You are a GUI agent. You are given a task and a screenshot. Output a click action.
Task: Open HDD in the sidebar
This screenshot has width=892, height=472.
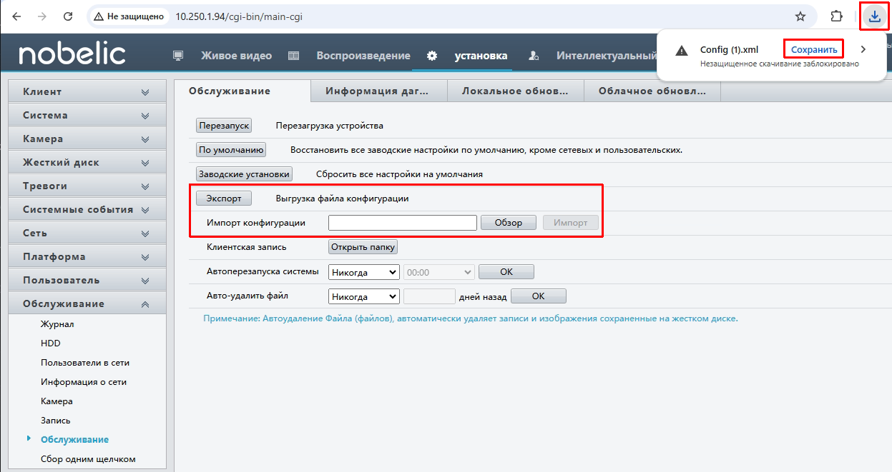pyautogui.click(x=51, y=343)
